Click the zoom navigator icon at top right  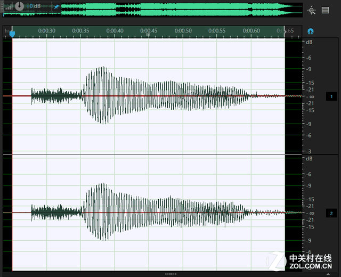[x=312, y=10]
